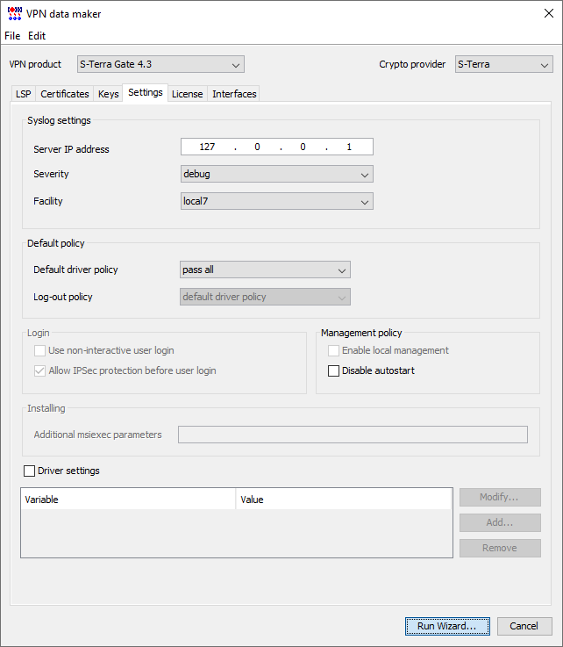This screenshot has height=647, width=563.
Task: Switch to the License tab
Action: click(187, 94)
